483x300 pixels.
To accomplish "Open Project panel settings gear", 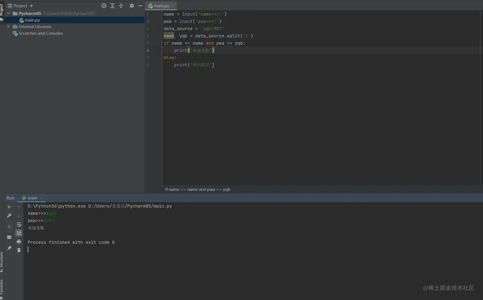I will (x=132, y=6).
